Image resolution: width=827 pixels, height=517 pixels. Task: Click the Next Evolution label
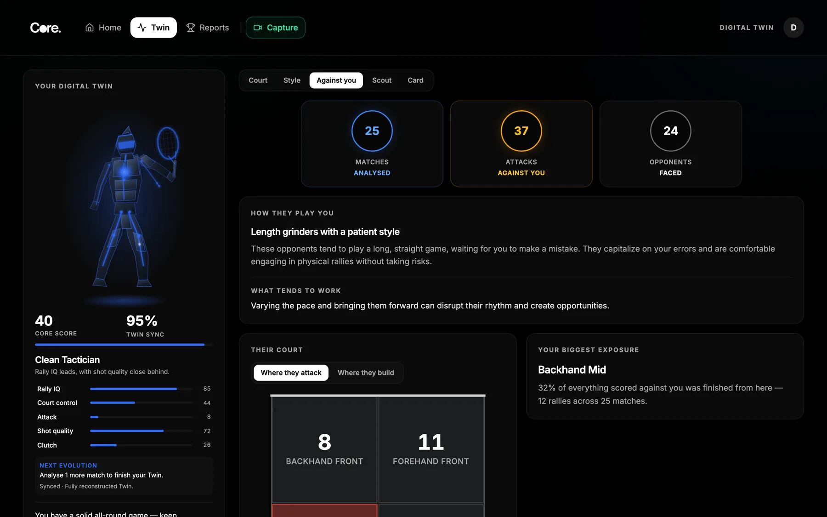68,466
